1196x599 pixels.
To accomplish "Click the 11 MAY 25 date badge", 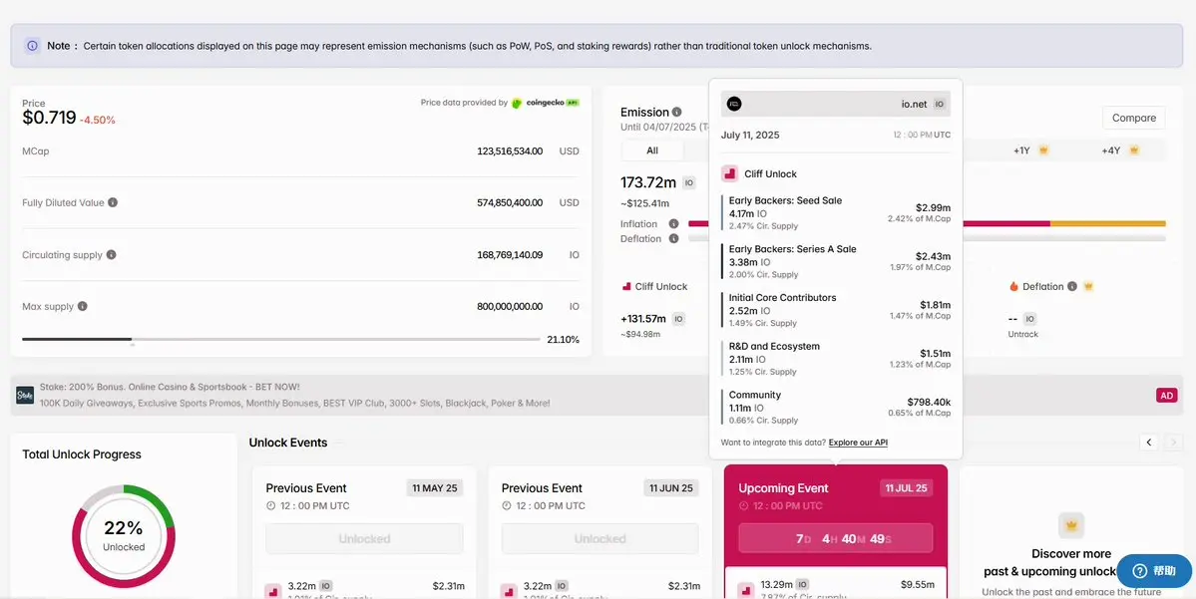I will coord(435,487).
